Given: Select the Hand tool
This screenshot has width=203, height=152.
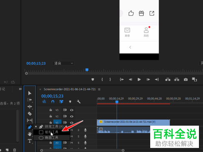Looking at the screenshot, I should click(x=30, y=134).
